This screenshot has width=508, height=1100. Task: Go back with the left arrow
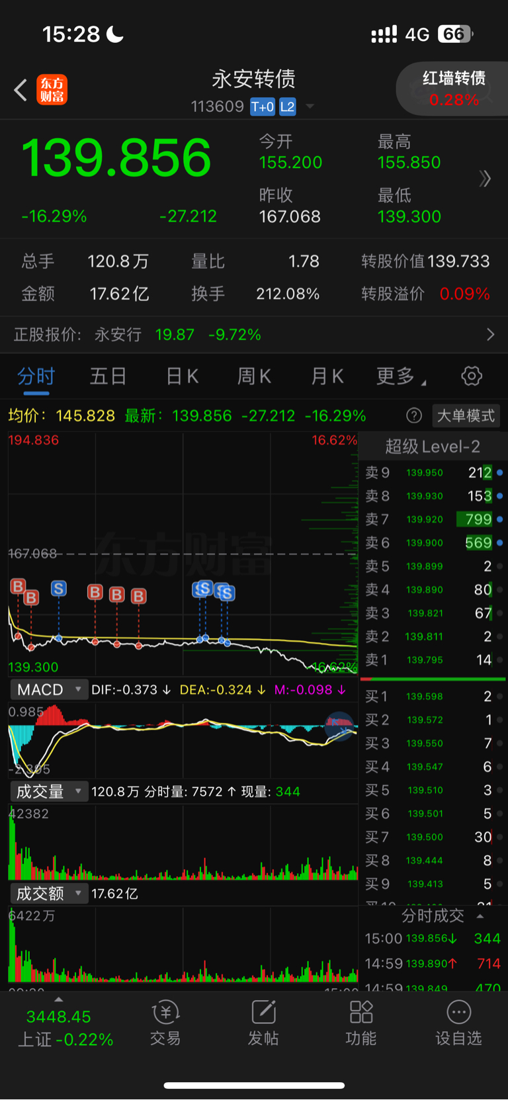(x=21, y=90)
